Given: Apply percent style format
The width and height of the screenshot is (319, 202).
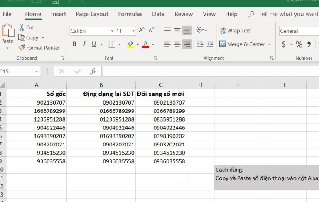Looking at the screenshot, I should coord(299,44).
